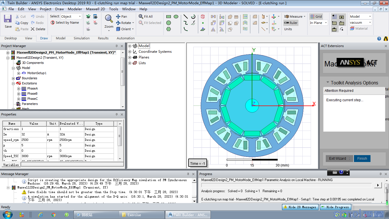Click the Unite boolean icon
389x219 pixels.
(230, 17)
